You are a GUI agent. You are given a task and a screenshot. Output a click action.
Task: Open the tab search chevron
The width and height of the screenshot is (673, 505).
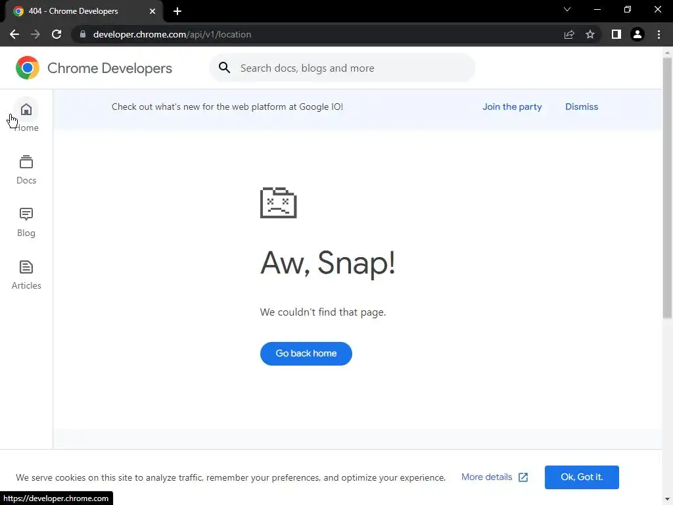tap(567, 9)
